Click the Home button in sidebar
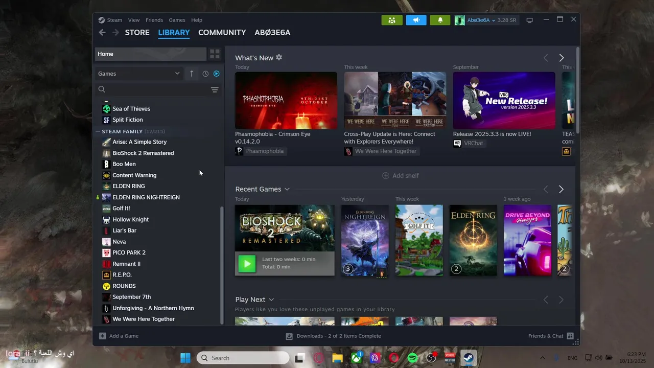Screen dimensions: 654x368 [x=150, y=54]
